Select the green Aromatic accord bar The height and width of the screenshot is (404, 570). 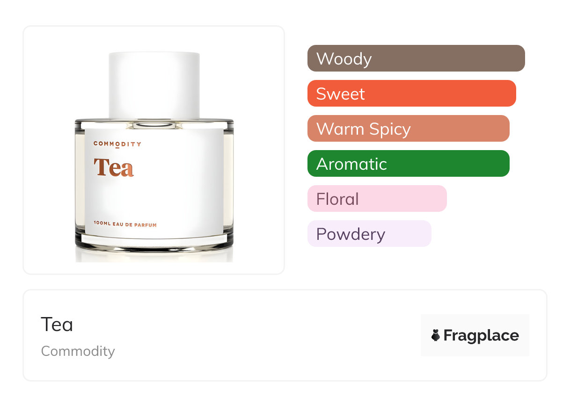coord(409,164)
